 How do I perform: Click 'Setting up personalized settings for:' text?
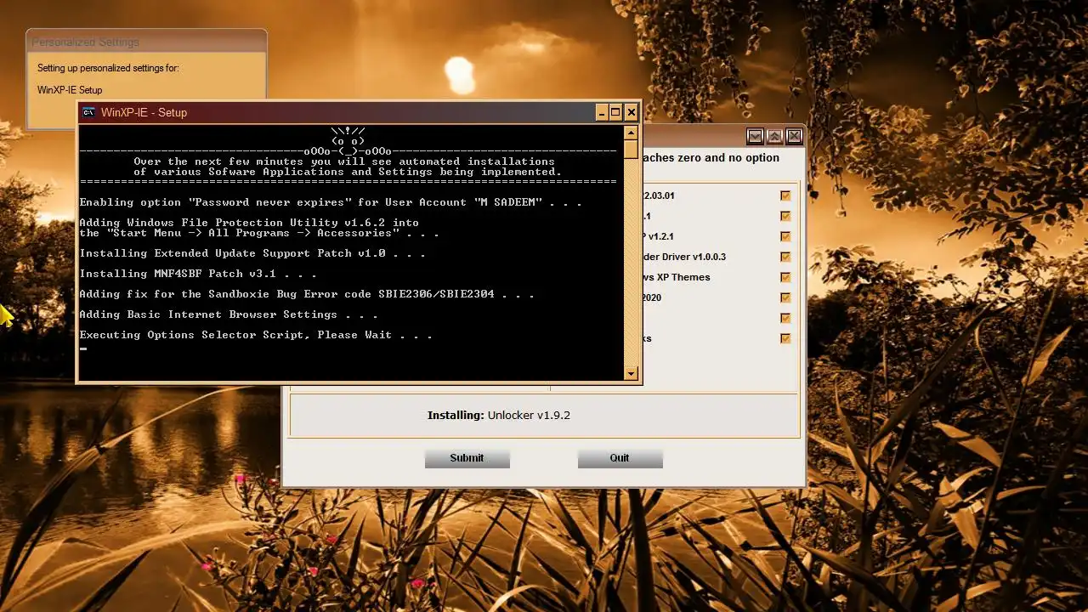[108, 68]
